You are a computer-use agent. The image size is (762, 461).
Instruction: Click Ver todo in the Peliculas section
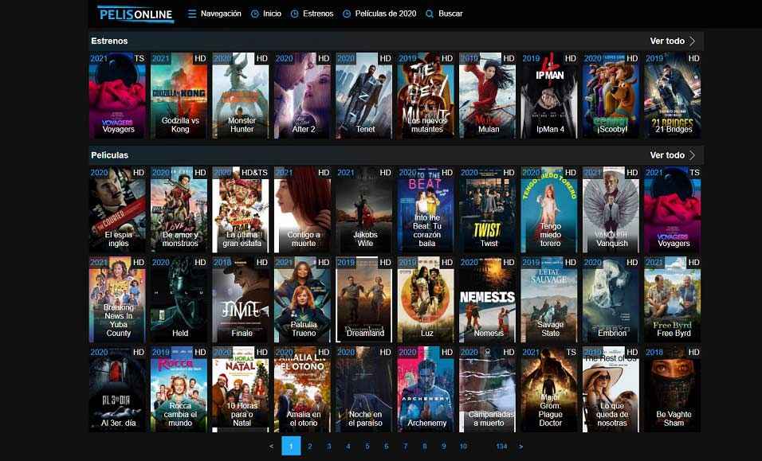pyautogui.click(x=667, y=155)
